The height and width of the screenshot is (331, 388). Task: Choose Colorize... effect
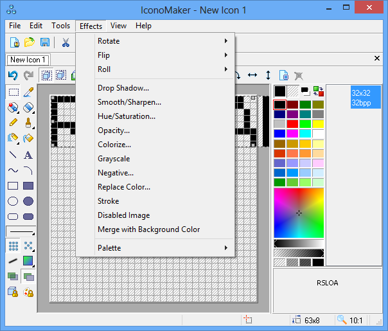click(x=155, y=145)
